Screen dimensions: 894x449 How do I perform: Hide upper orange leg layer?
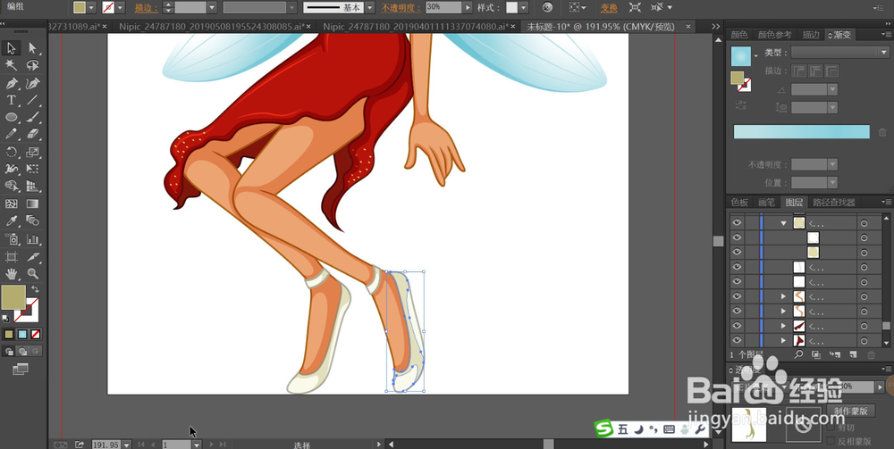pyautogui.click(x=737, y=296)
